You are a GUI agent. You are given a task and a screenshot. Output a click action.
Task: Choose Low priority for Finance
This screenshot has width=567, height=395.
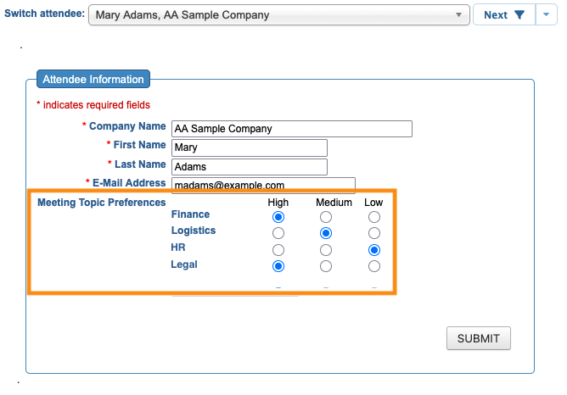pos(374,217)
